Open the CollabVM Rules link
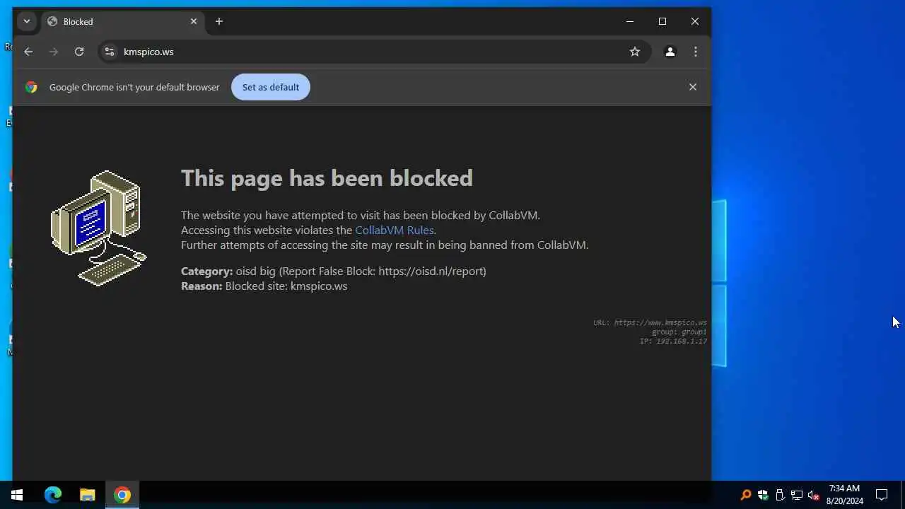The width and height of the screenshot is (905, 509). [394, 230]
